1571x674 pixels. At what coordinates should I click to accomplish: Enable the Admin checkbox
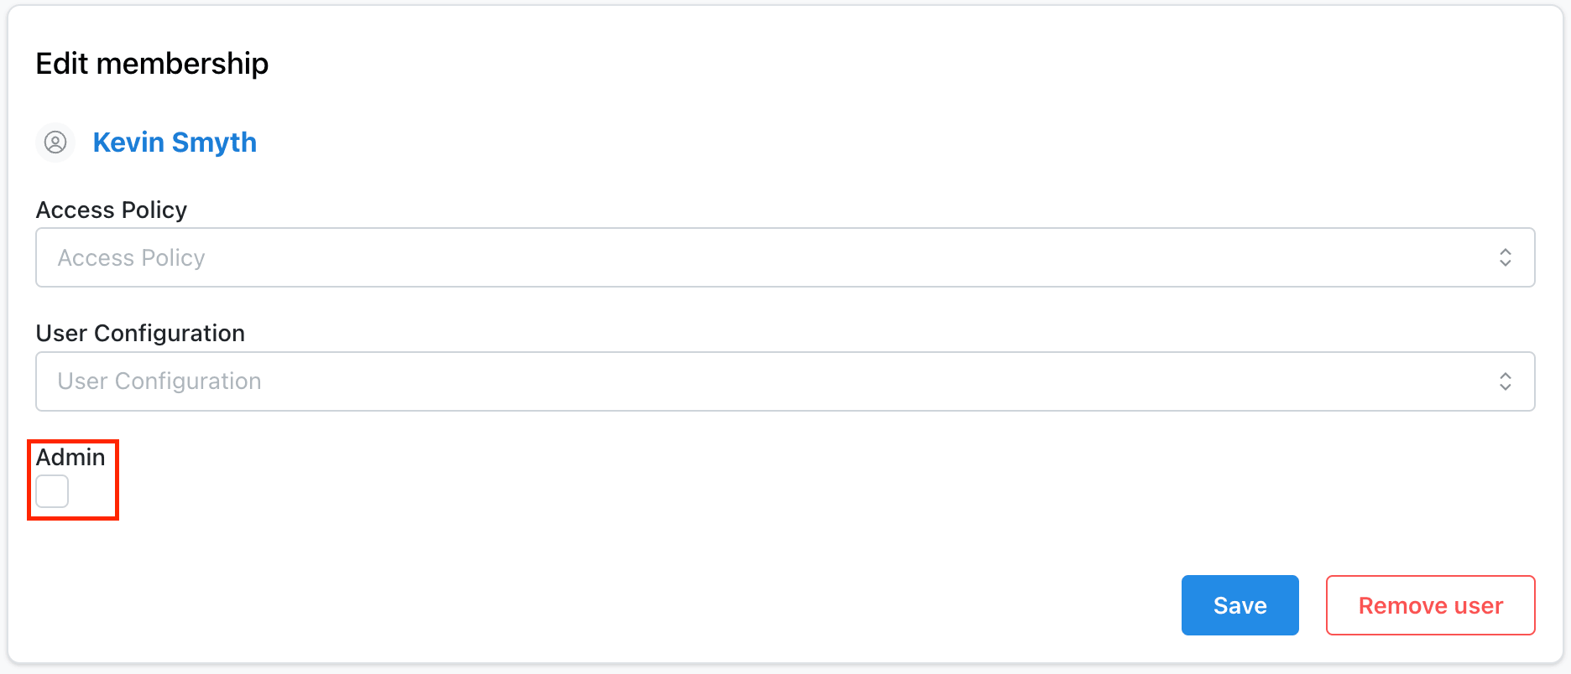pos(52,491)
